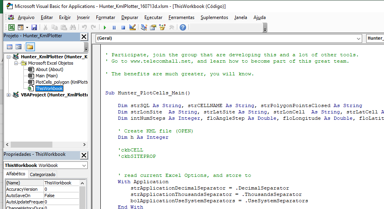Screen dimensions: 384x209
Task: Save the workbook with the floppy disk icon
Action: [x=34, y=27]
